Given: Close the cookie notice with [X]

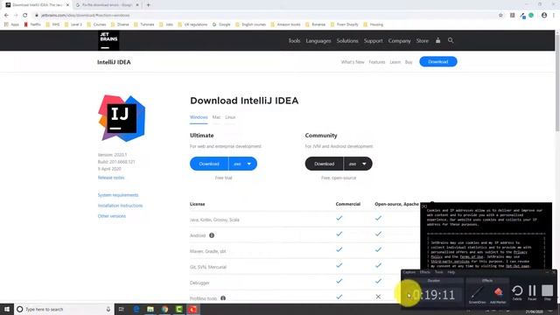Looking at the screenshot, I should [424, 206].
